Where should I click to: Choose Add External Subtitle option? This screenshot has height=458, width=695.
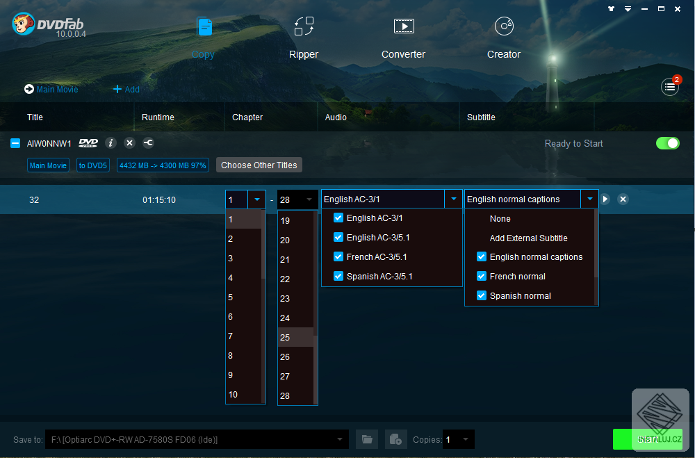pos(528,238)
